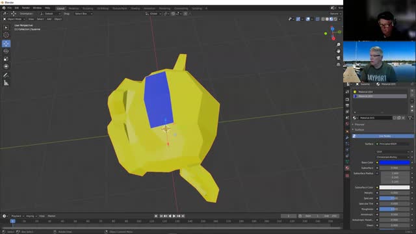This screenshot has width=416, height=234.
Task: Jump to the timeline end frame
Action: (x=183, y=216)
